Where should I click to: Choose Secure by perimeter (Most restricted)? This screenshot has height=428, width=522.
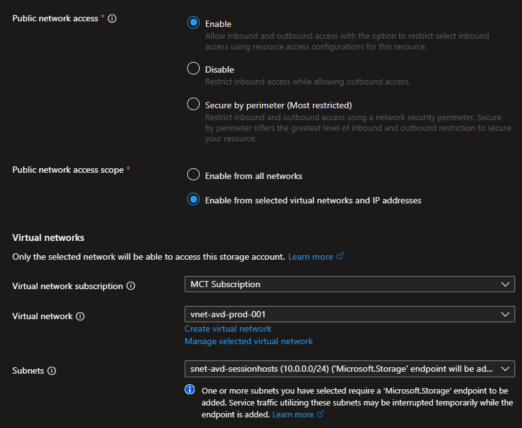(193, 104)
